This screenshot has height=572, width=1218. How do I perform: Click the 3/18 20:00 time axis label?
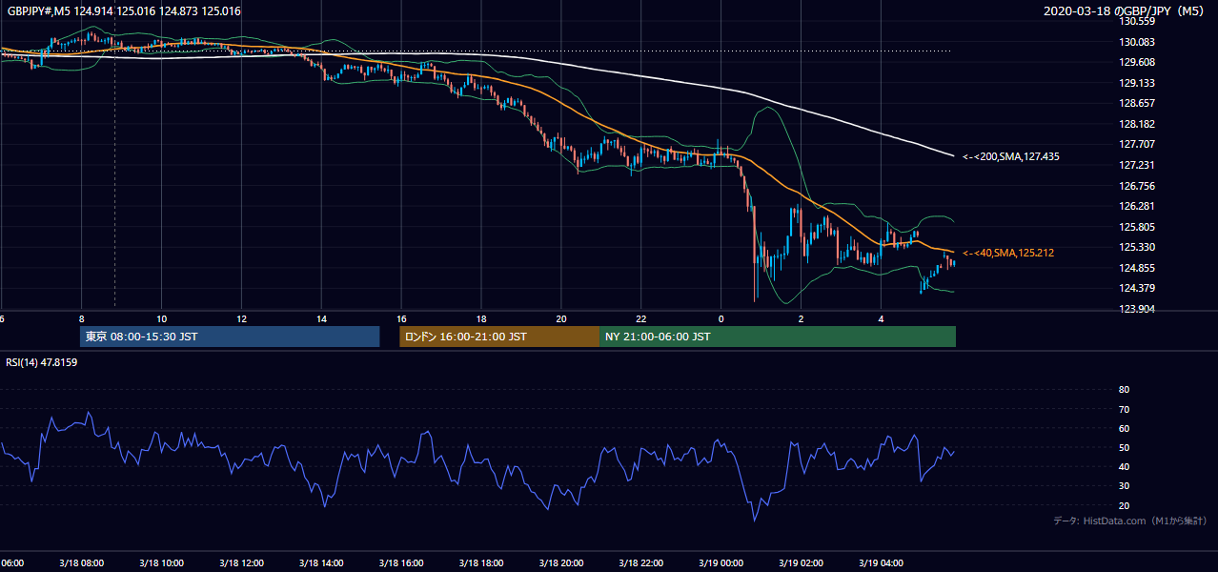coord(560,563)
